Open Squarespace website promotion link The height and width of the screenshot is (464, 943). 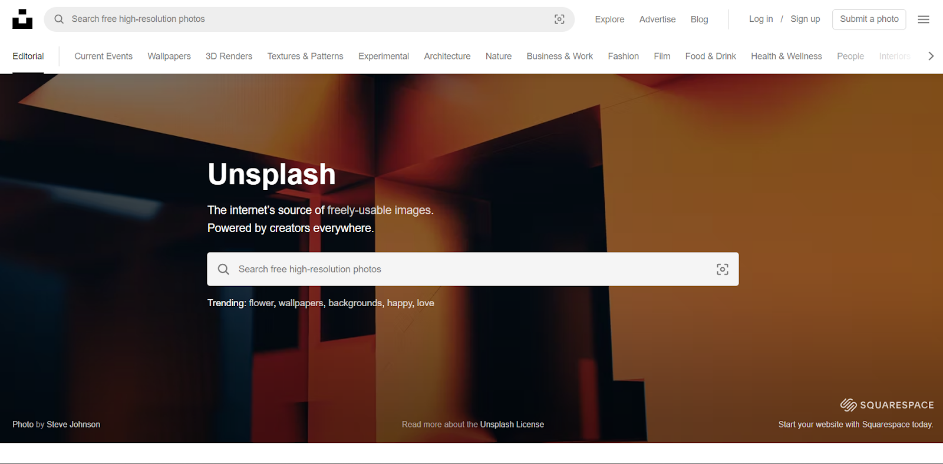(x=856, y=424)
